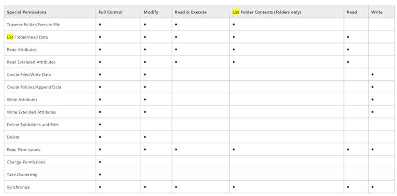
Task: Click the Write column header
Action: pos(377,12)
